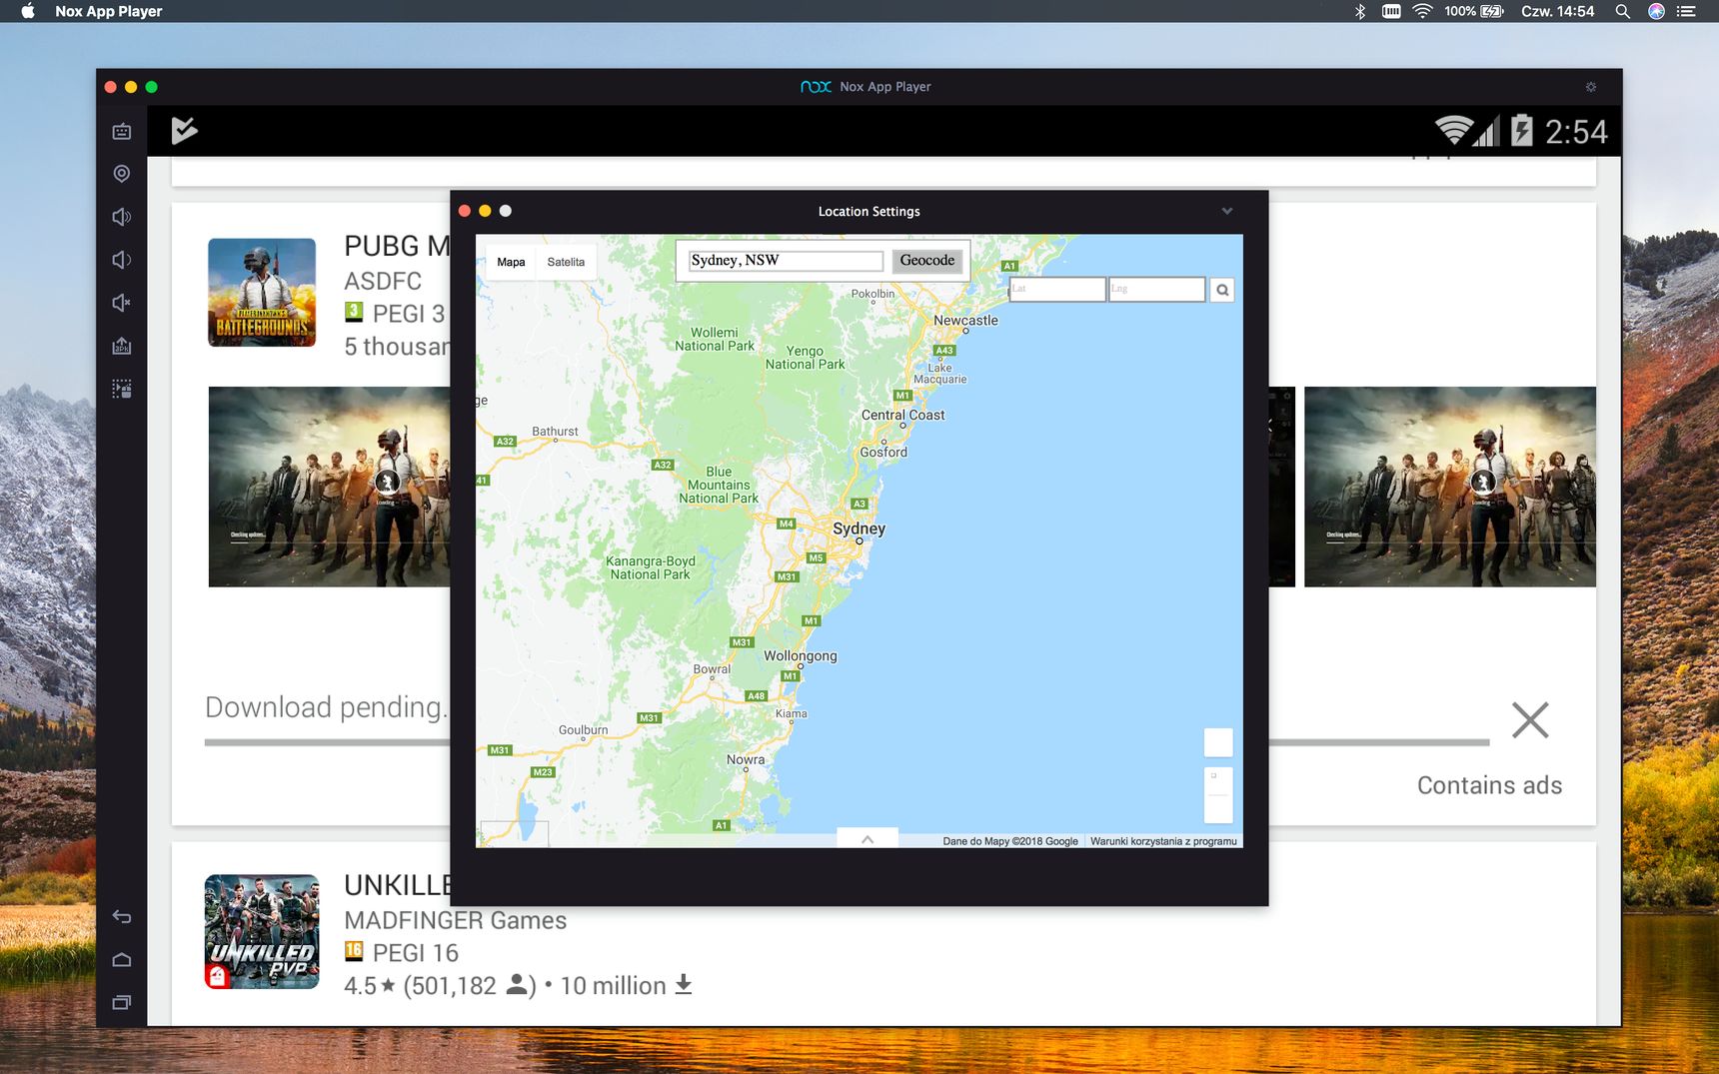This screenshot has height=1074, width=1719.
Task: Click the volume up icon in Nox sidebar
Action: click(x=122, y=217)
